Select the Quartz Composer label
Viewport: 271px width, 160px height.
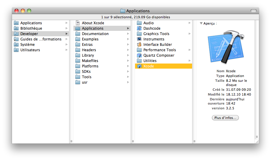[159, 55]
